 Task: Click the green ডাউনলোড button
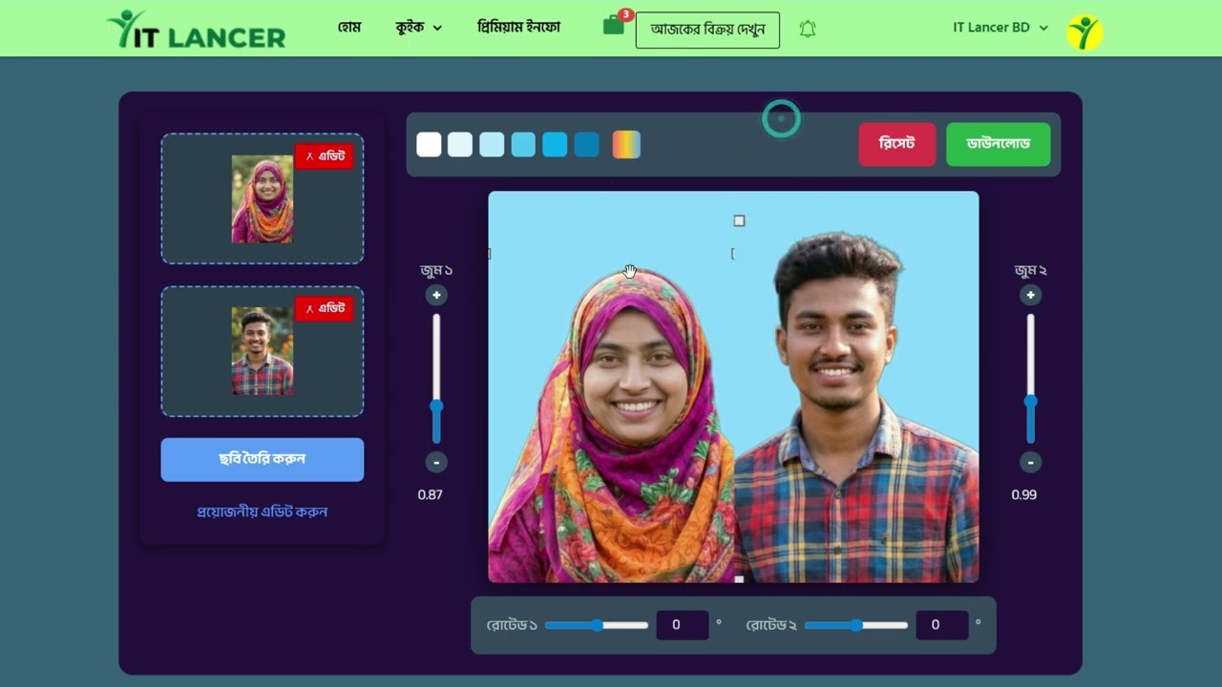pos(999,144)
